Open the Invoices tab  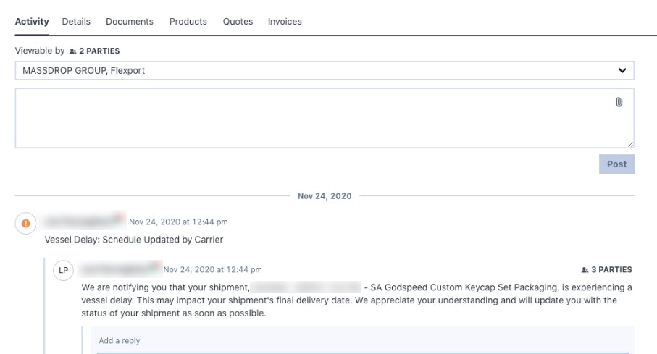pyautogui.click(x=285, y=22)
